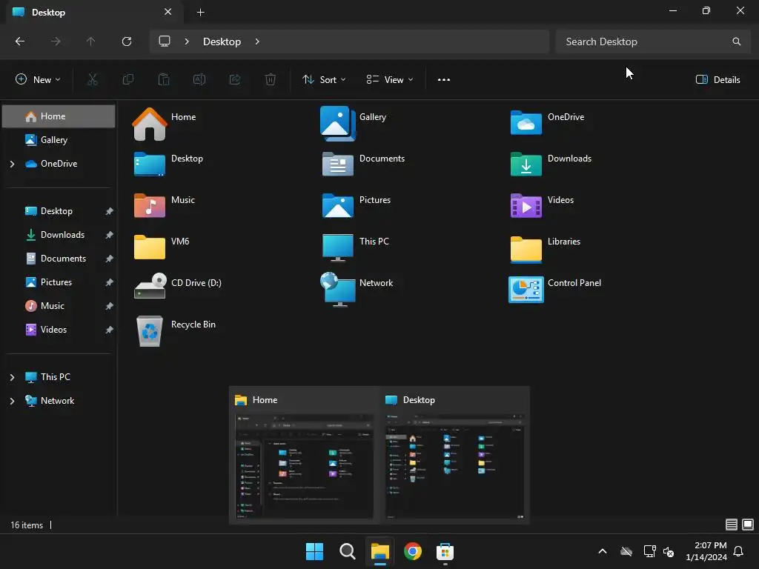Unpin Videos from quick access sidebar
This screenshot has height=569, width=759.
coord(110,330)
